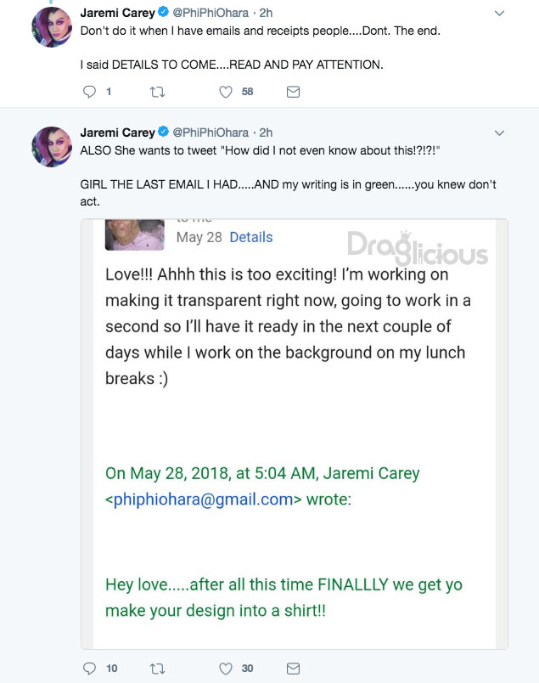The height and width of the screenshot is (683, 539).
Task: Open Jaremi Carey profile from second tweet
Action: 117,133
